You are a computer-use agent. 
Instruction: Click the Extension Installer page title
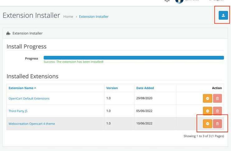point(31,16)
